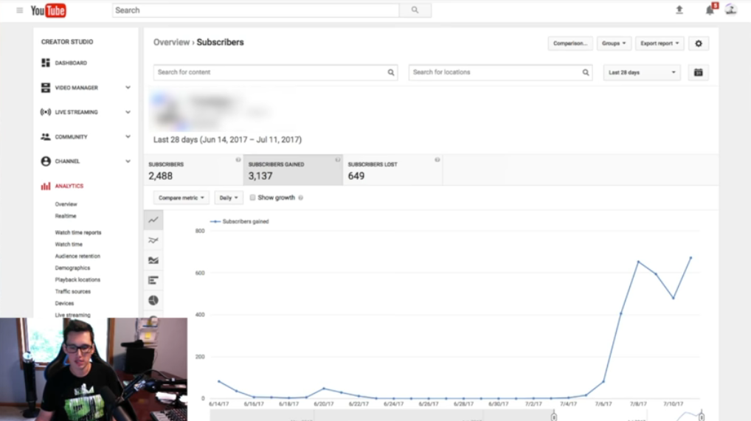Open Traffic sources report
751x421 pixels.
coord(72,292)
